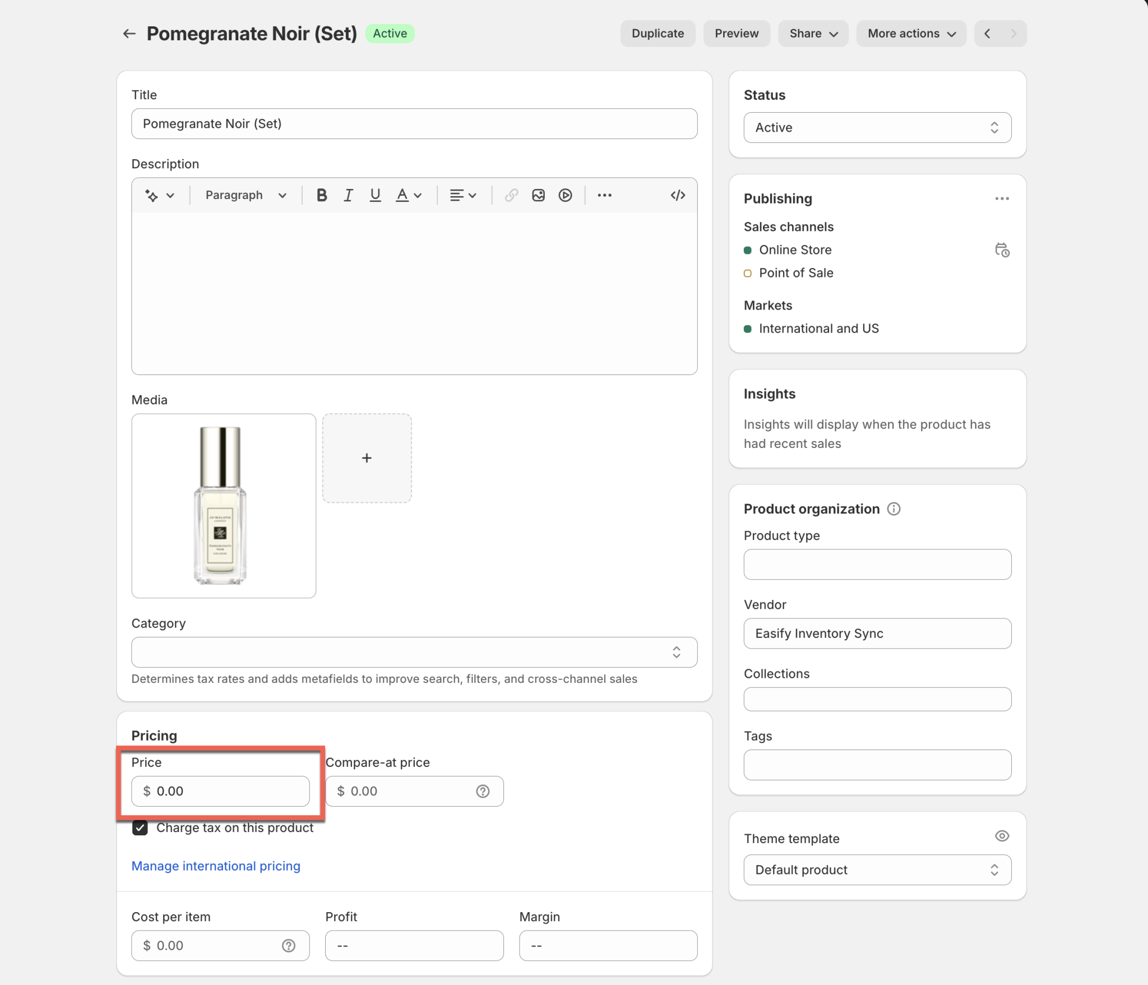
Task: Switch the description editor to HTML code view
Action: tap(677, 195)
